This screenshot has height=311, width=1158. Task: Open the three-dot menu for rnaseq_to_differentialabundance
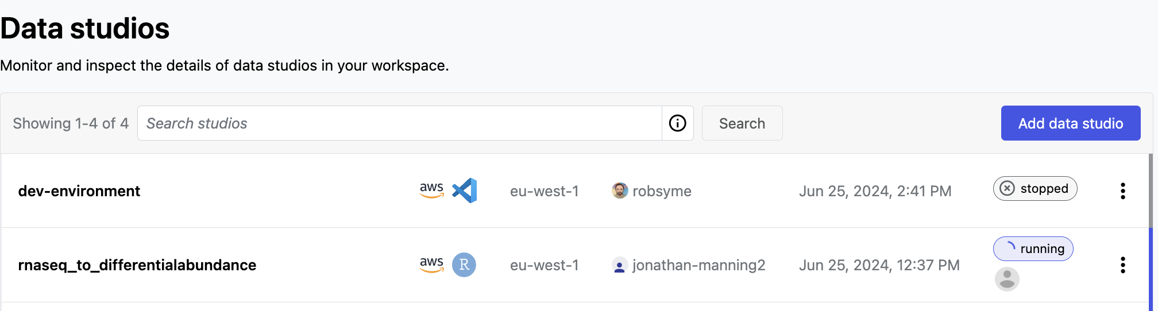1122,265
